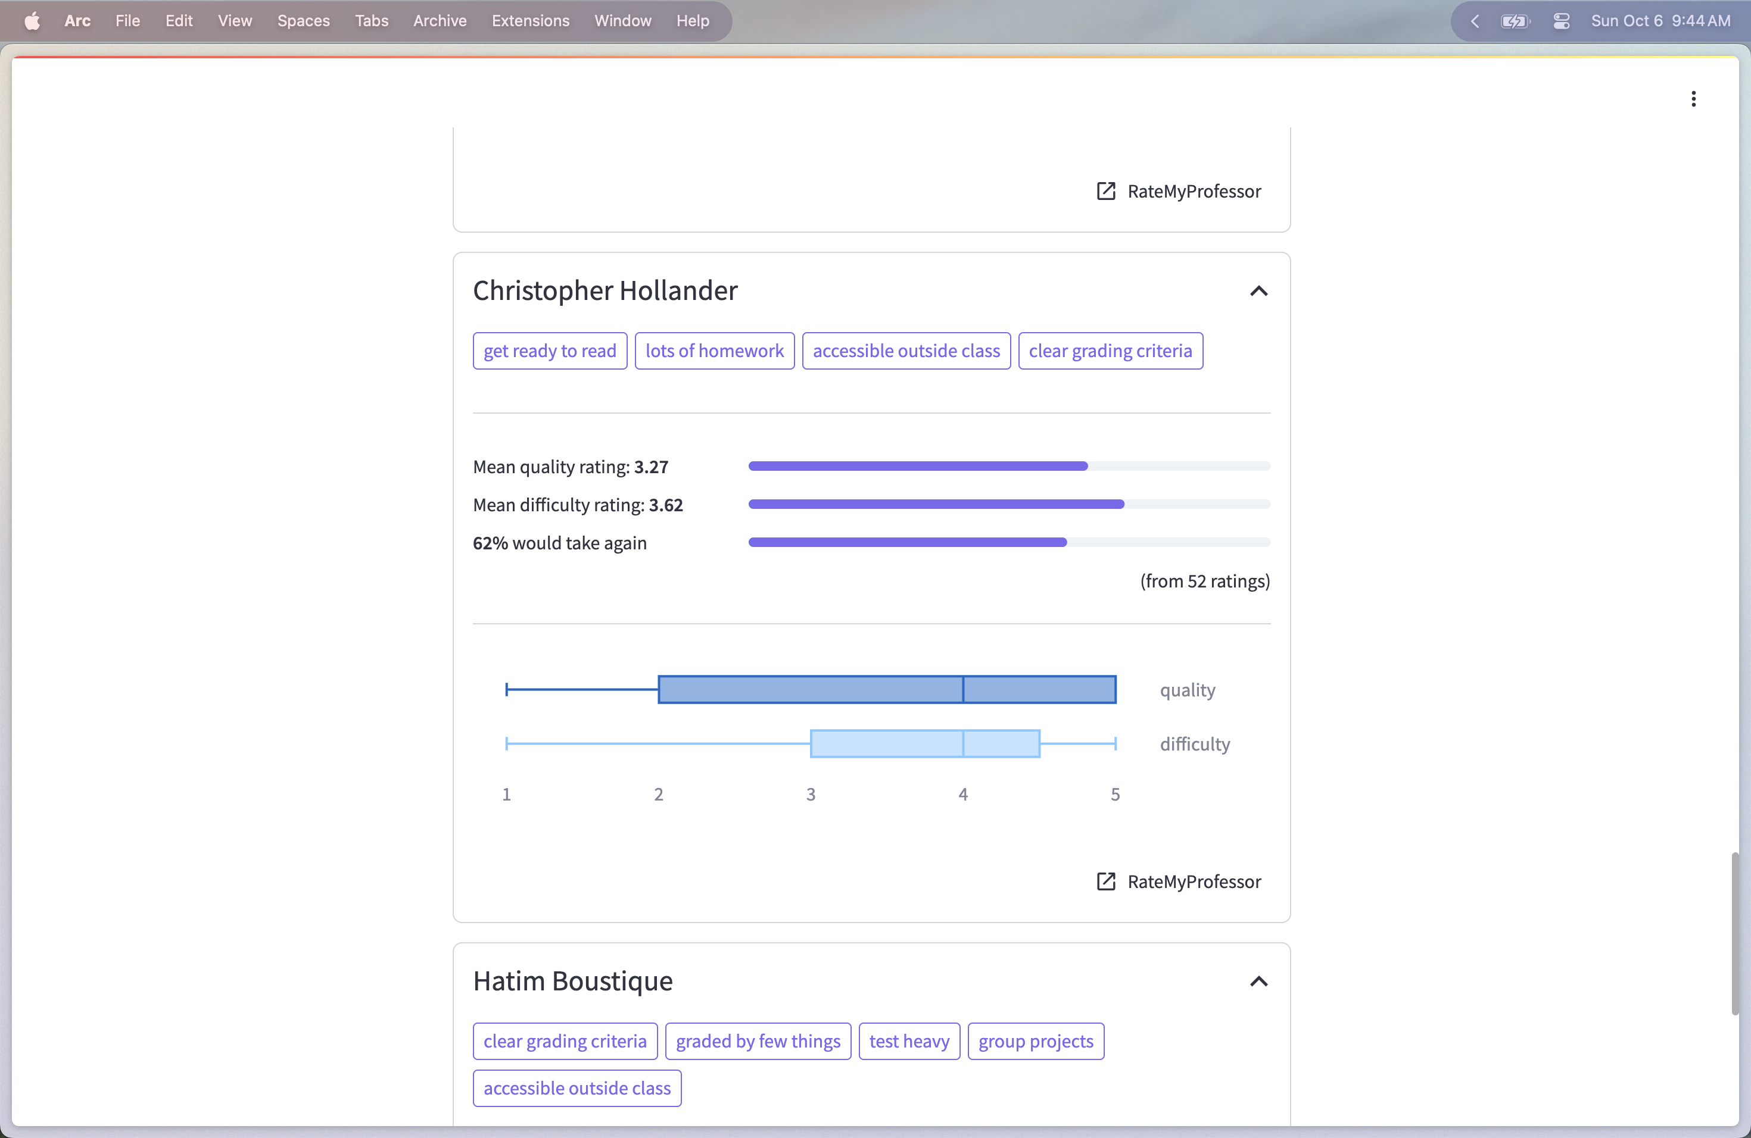This screenshot has height=1138, width=1751.
Task: Select the 'test heavy' tag
Action: 909,1041
